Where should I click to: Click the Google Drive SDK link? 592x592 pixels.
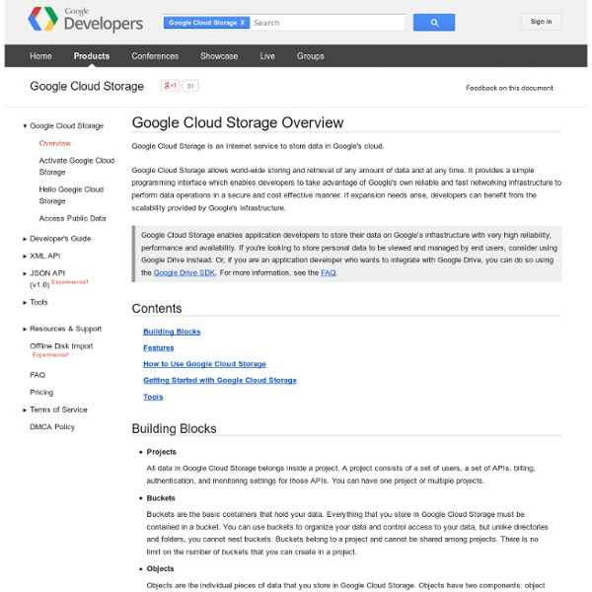[185, 272]
